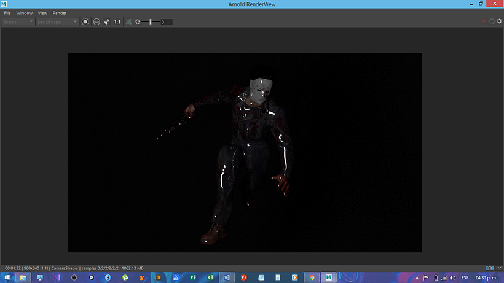Click the RGB channel display icon
504x283 pixels.
click(x=96, y=22)
